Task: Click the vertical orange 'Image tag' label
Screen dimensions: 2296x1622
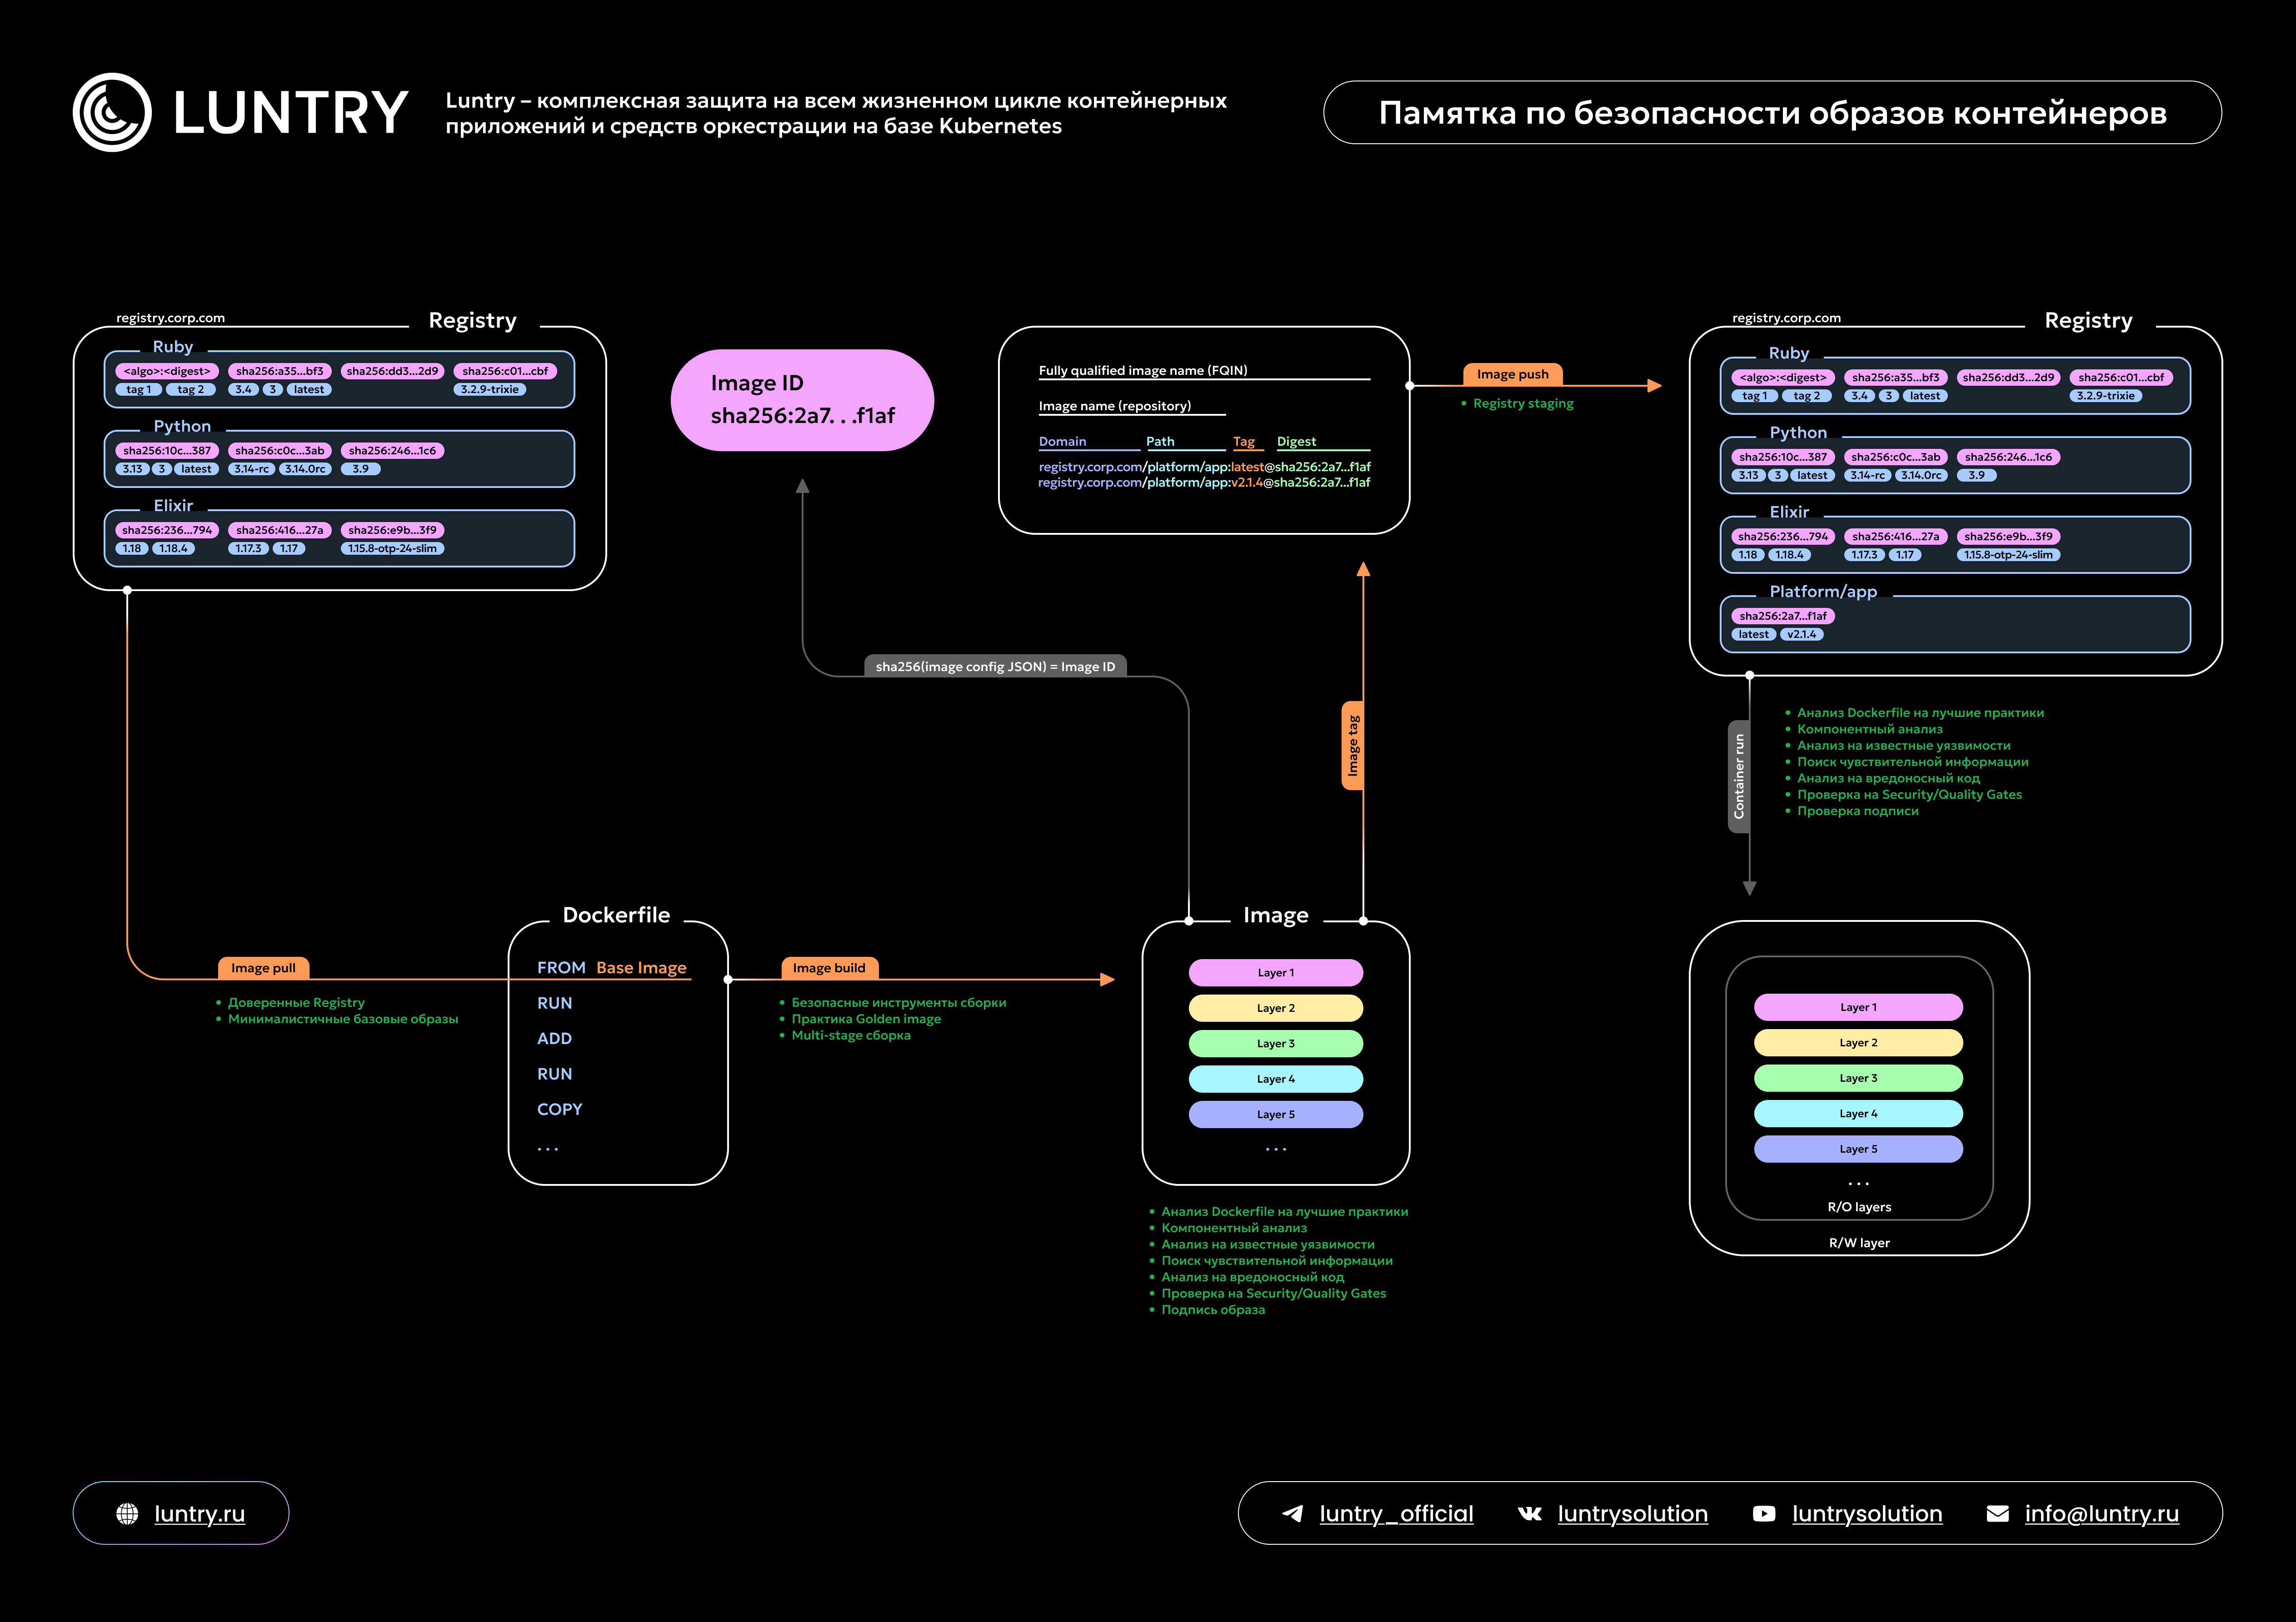Action: [1352, 745]
